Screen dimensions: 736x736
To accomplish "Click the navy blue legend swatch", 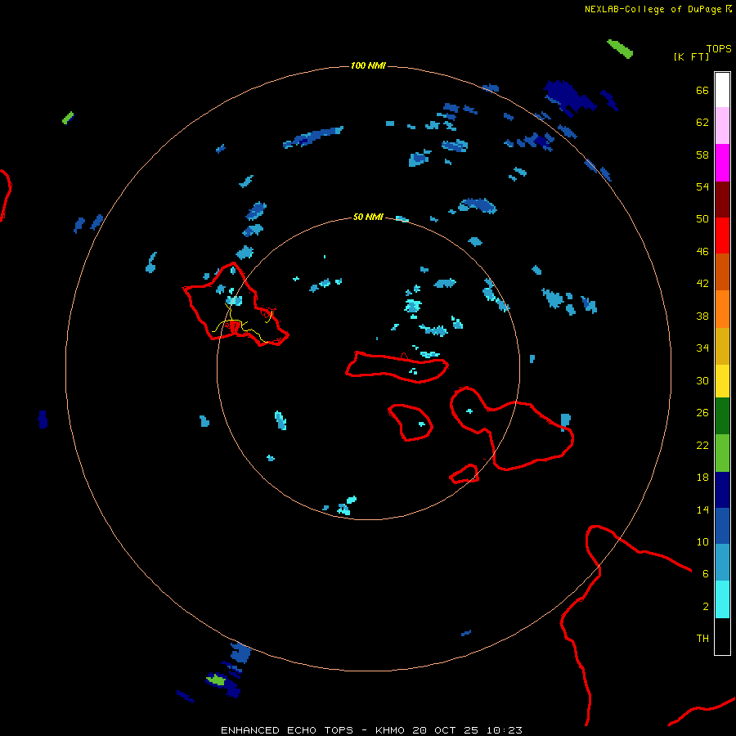I will 722,490.
